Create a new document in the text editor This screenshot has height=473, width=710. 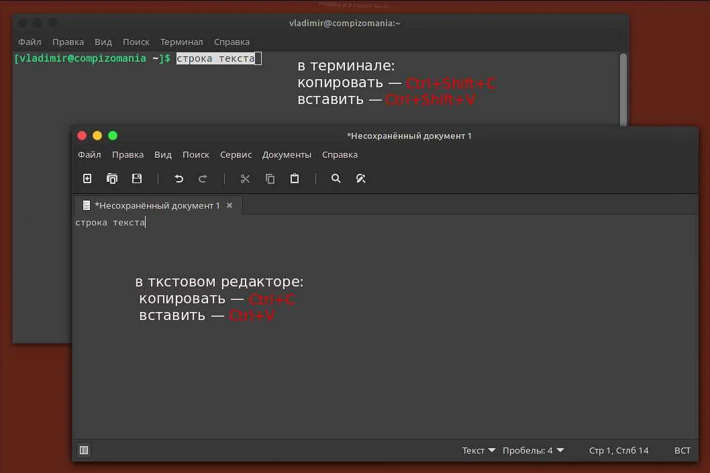(87, 178)
